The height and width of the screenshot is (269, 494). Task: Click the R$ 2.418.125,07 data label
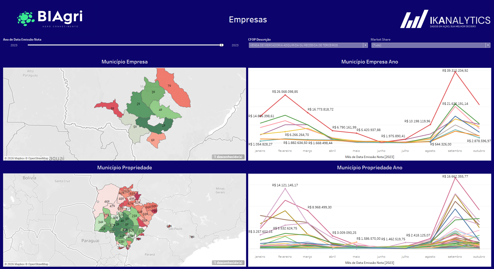click(418, 235)
